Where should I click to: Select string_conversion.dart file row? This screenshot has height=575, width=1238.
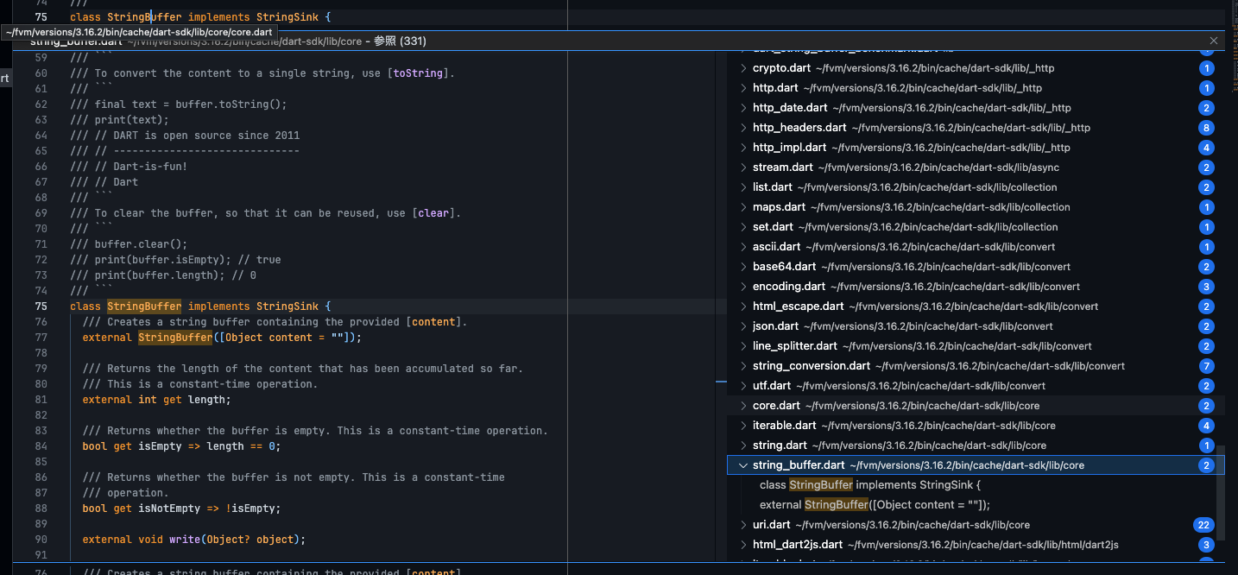click(976, 366)
